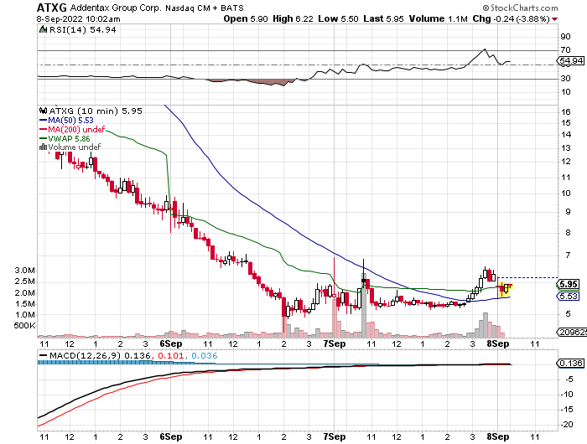Click the Low 5.50 value
587x444 pixels.
tap(338, 18)
